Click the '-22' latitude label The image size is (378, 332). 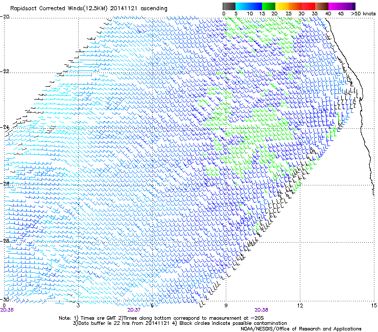click(x=5, y=72)
